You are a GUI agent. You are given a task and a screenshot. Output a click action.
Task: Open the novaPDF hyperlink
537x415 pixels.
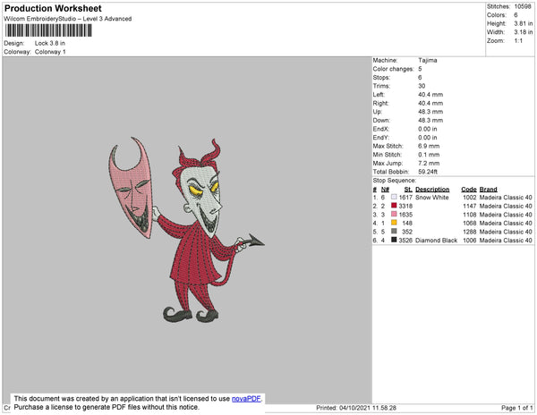[246, 399]
